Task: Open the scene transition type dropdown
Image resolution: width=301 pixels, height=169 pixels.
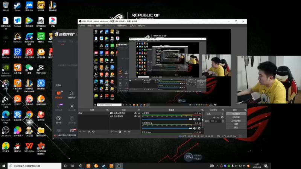Action: (215, 114)
